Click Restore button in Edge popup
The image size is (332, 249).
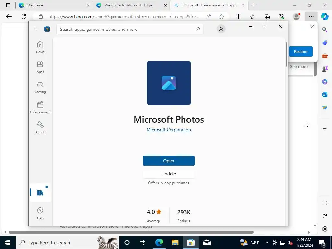click(x=301, y=52)
